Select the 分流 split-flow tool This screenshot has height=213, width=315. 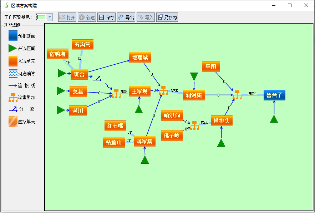tap(13, 109)
